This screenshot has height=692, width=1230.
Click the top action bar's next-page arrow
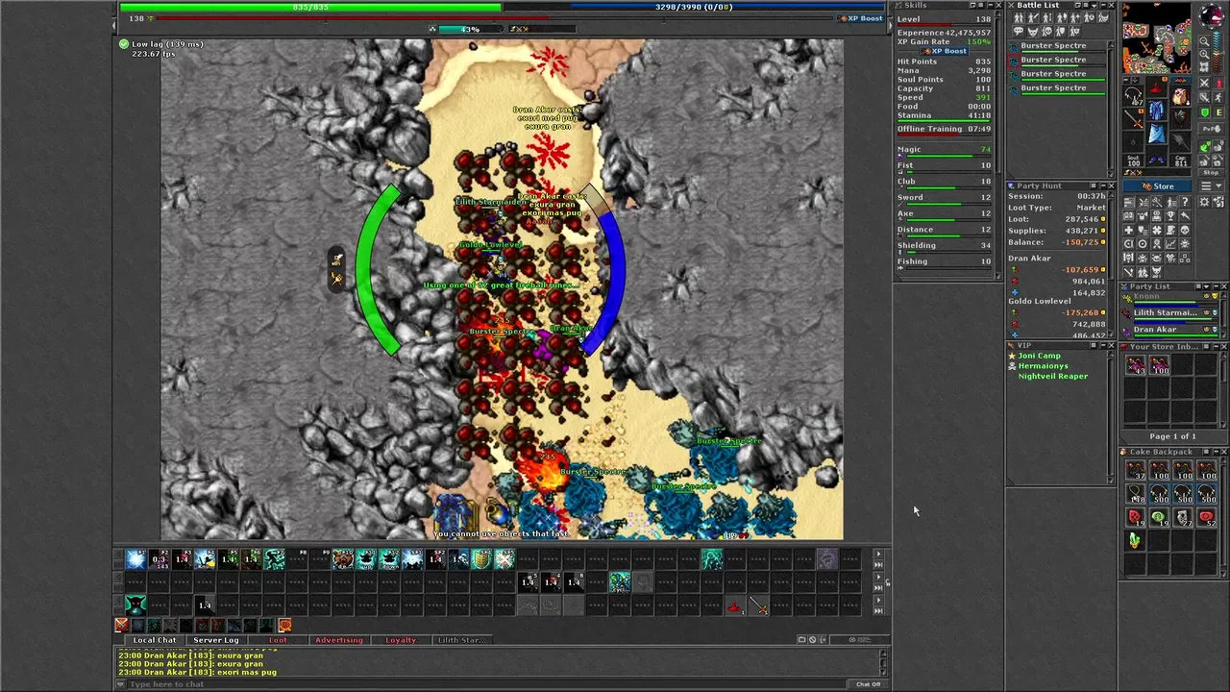(x=878, y=554)
